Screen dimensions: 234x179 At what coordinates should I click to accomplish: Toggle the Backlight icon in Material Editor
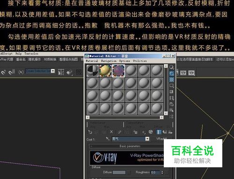[x=171, y=74]
